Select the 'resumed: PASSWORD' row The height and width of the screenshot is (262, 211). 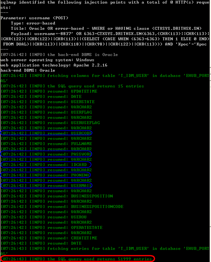pyautogui.click(x=46, y=154)
